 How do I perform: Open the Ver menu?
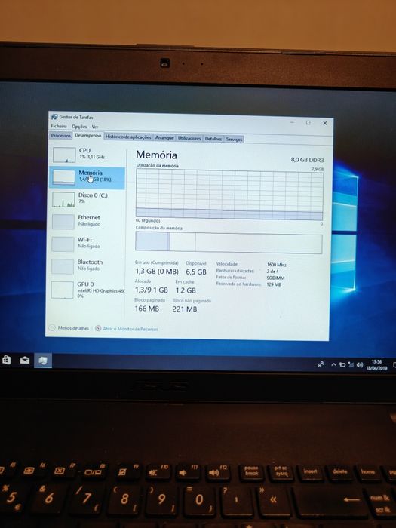[x=95, y=127]
